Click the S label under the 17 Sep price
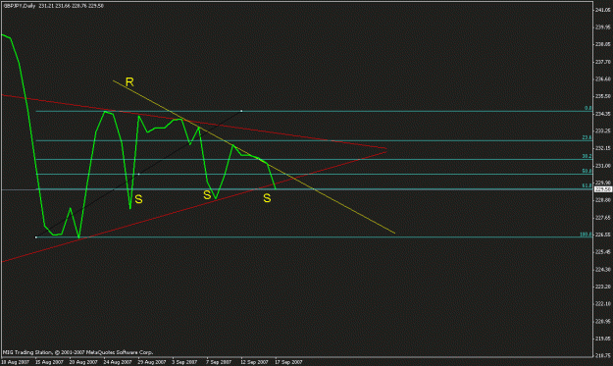 [x=267, y=198]
